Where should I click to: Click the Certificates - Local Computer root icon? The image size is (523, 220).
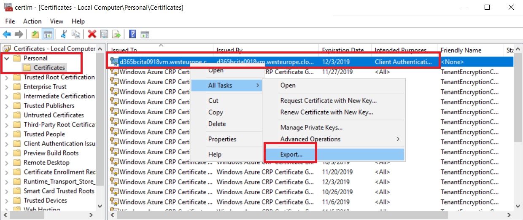pos(7,48)
